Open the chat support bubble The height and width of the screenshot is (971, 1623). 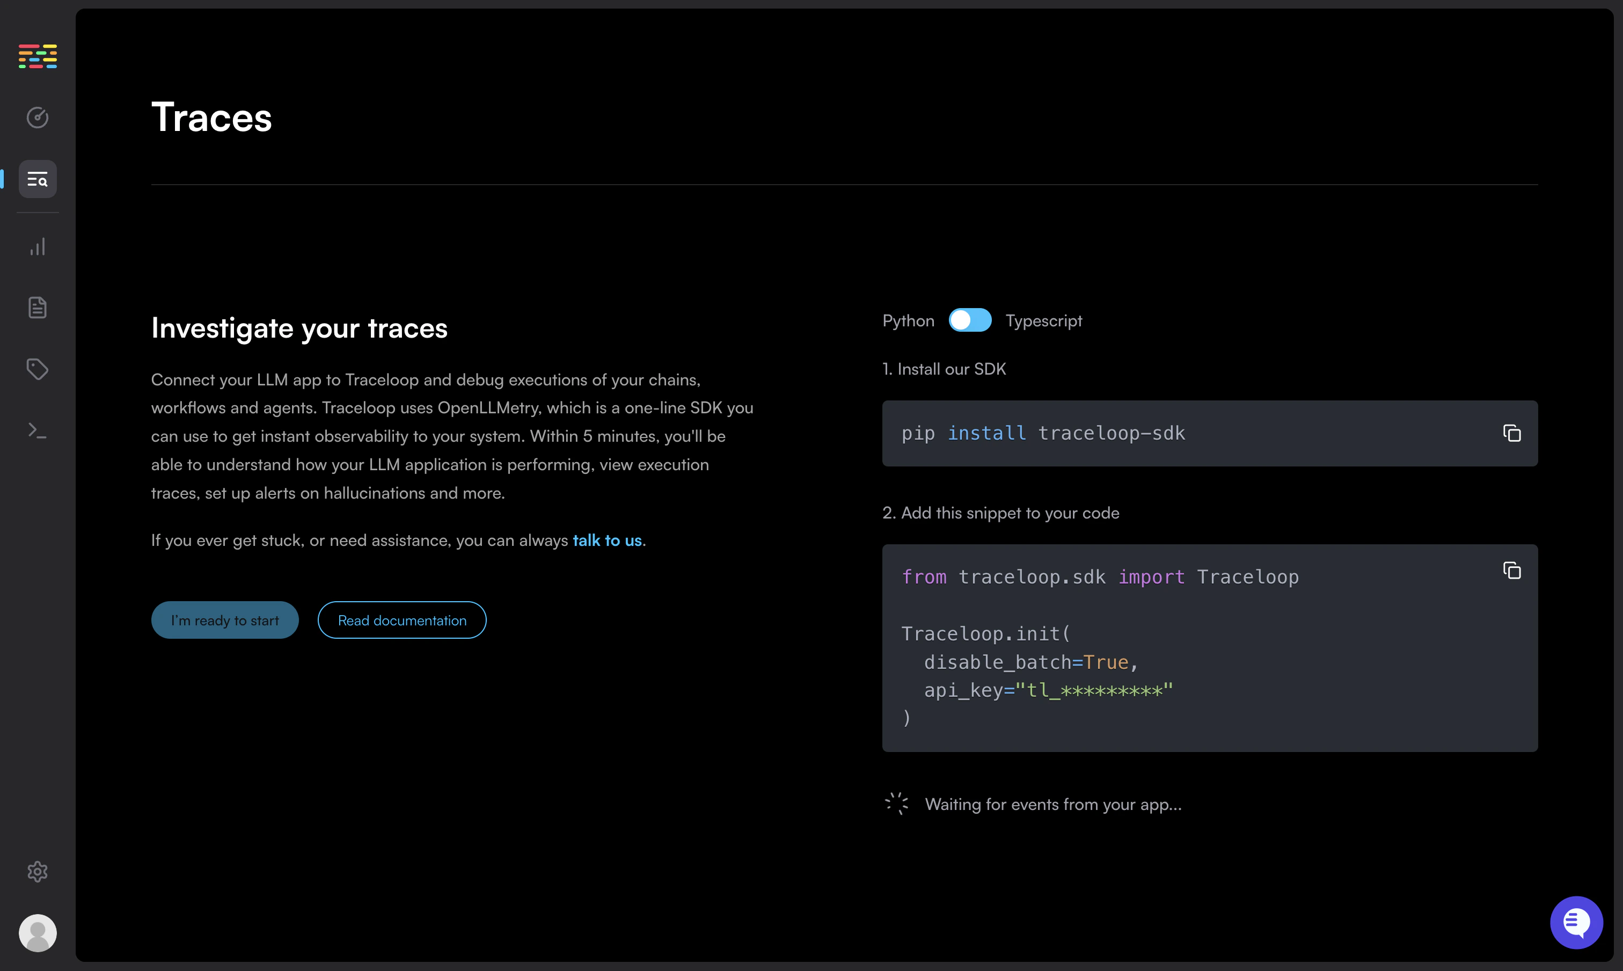point(1576,922)
